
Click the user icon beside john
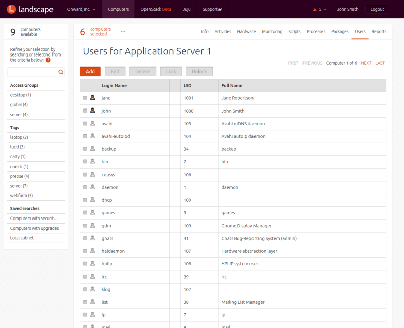(92, 111)
